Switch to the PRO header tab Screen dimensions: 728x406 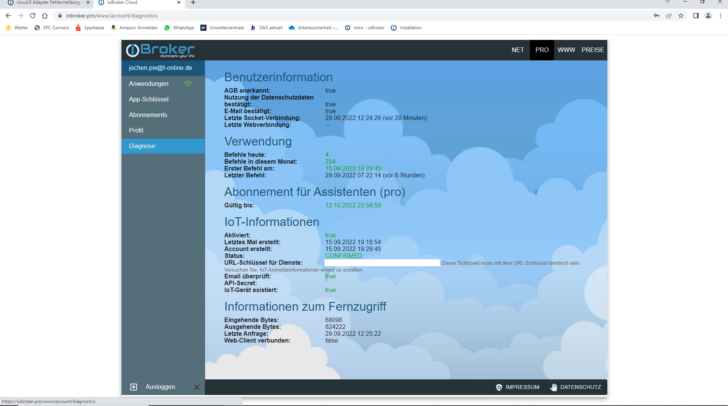(542, 50)
